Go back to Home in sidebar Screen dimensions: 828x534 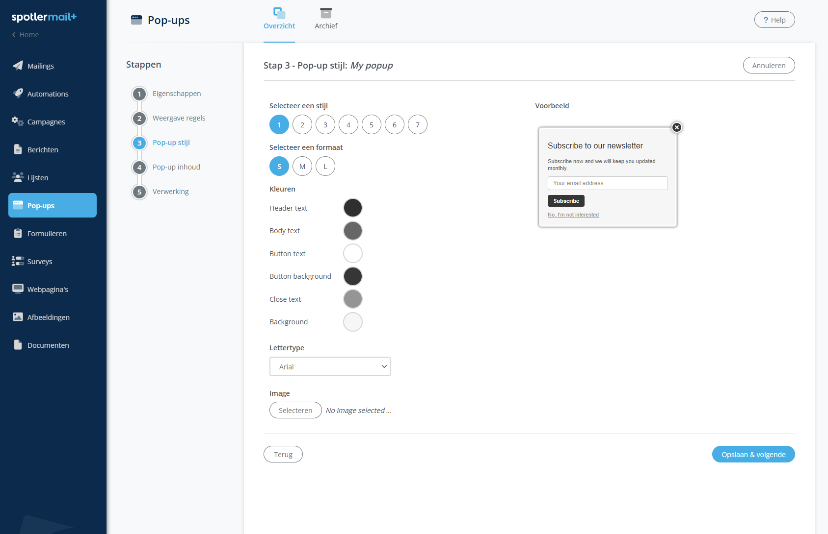pyautogui.click(x=26, y=35)
